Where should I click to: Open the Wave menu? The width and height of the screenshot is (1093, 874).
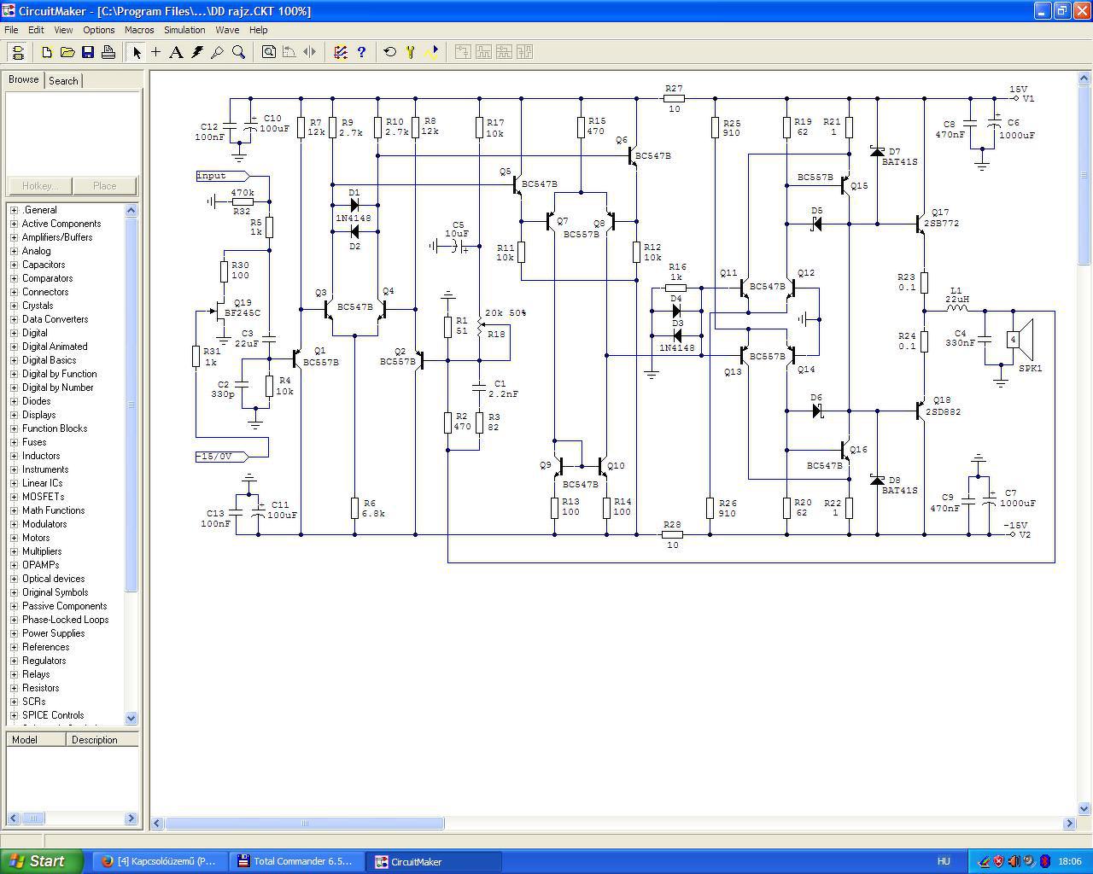coord(227,30)
